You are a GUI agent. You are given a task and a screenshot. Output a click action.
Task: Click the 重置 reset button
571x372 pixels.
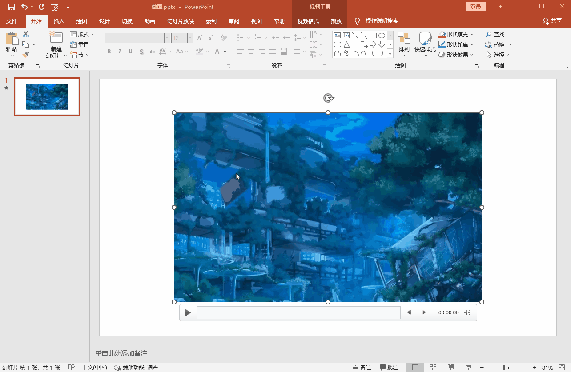pos(80,44)
